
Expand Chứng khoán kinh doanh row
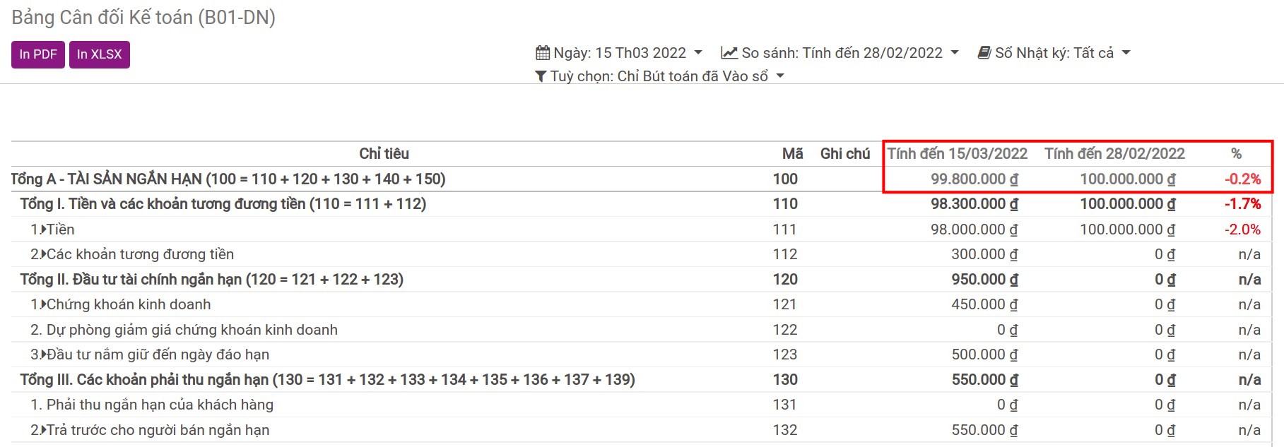[43, 304]
